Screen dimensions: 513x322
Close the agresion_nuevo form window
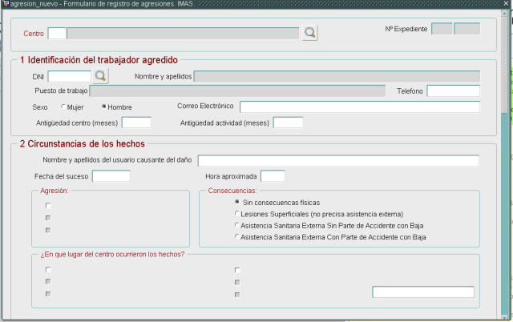506,3
